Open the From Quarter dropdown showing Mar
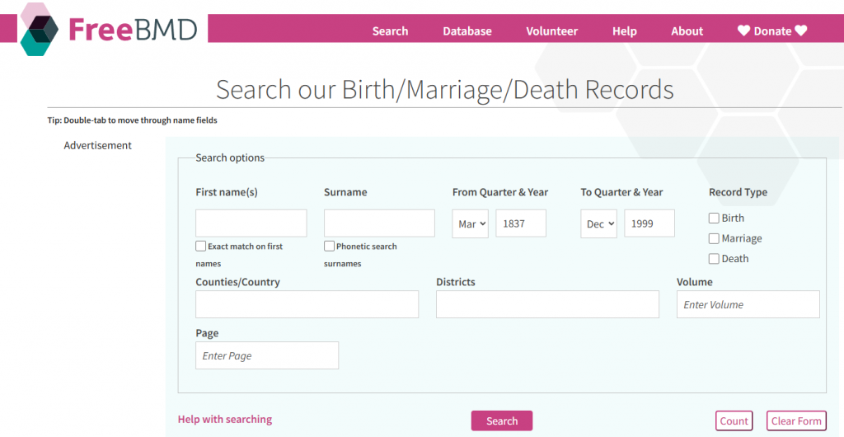844x437 pixels. pyautogui.click(x=471, y=223)
